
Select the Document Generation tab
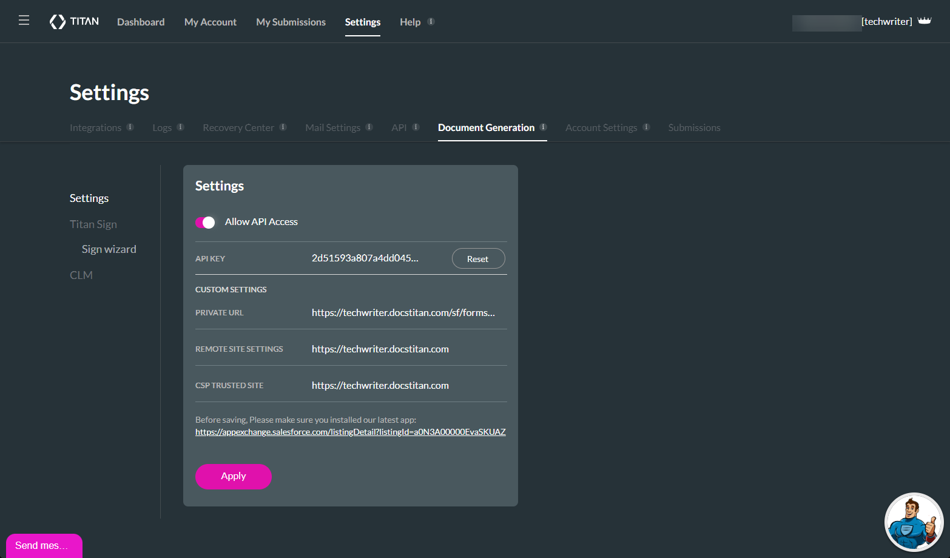pos(486,127)
